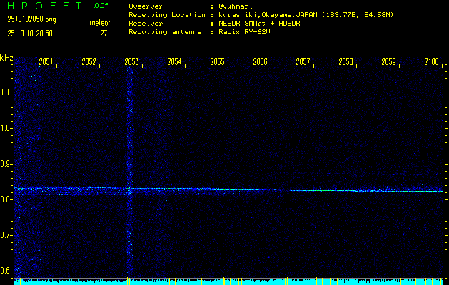Click the Receiving Location label
The image size is (449, 285).
(x=167, y=15)
